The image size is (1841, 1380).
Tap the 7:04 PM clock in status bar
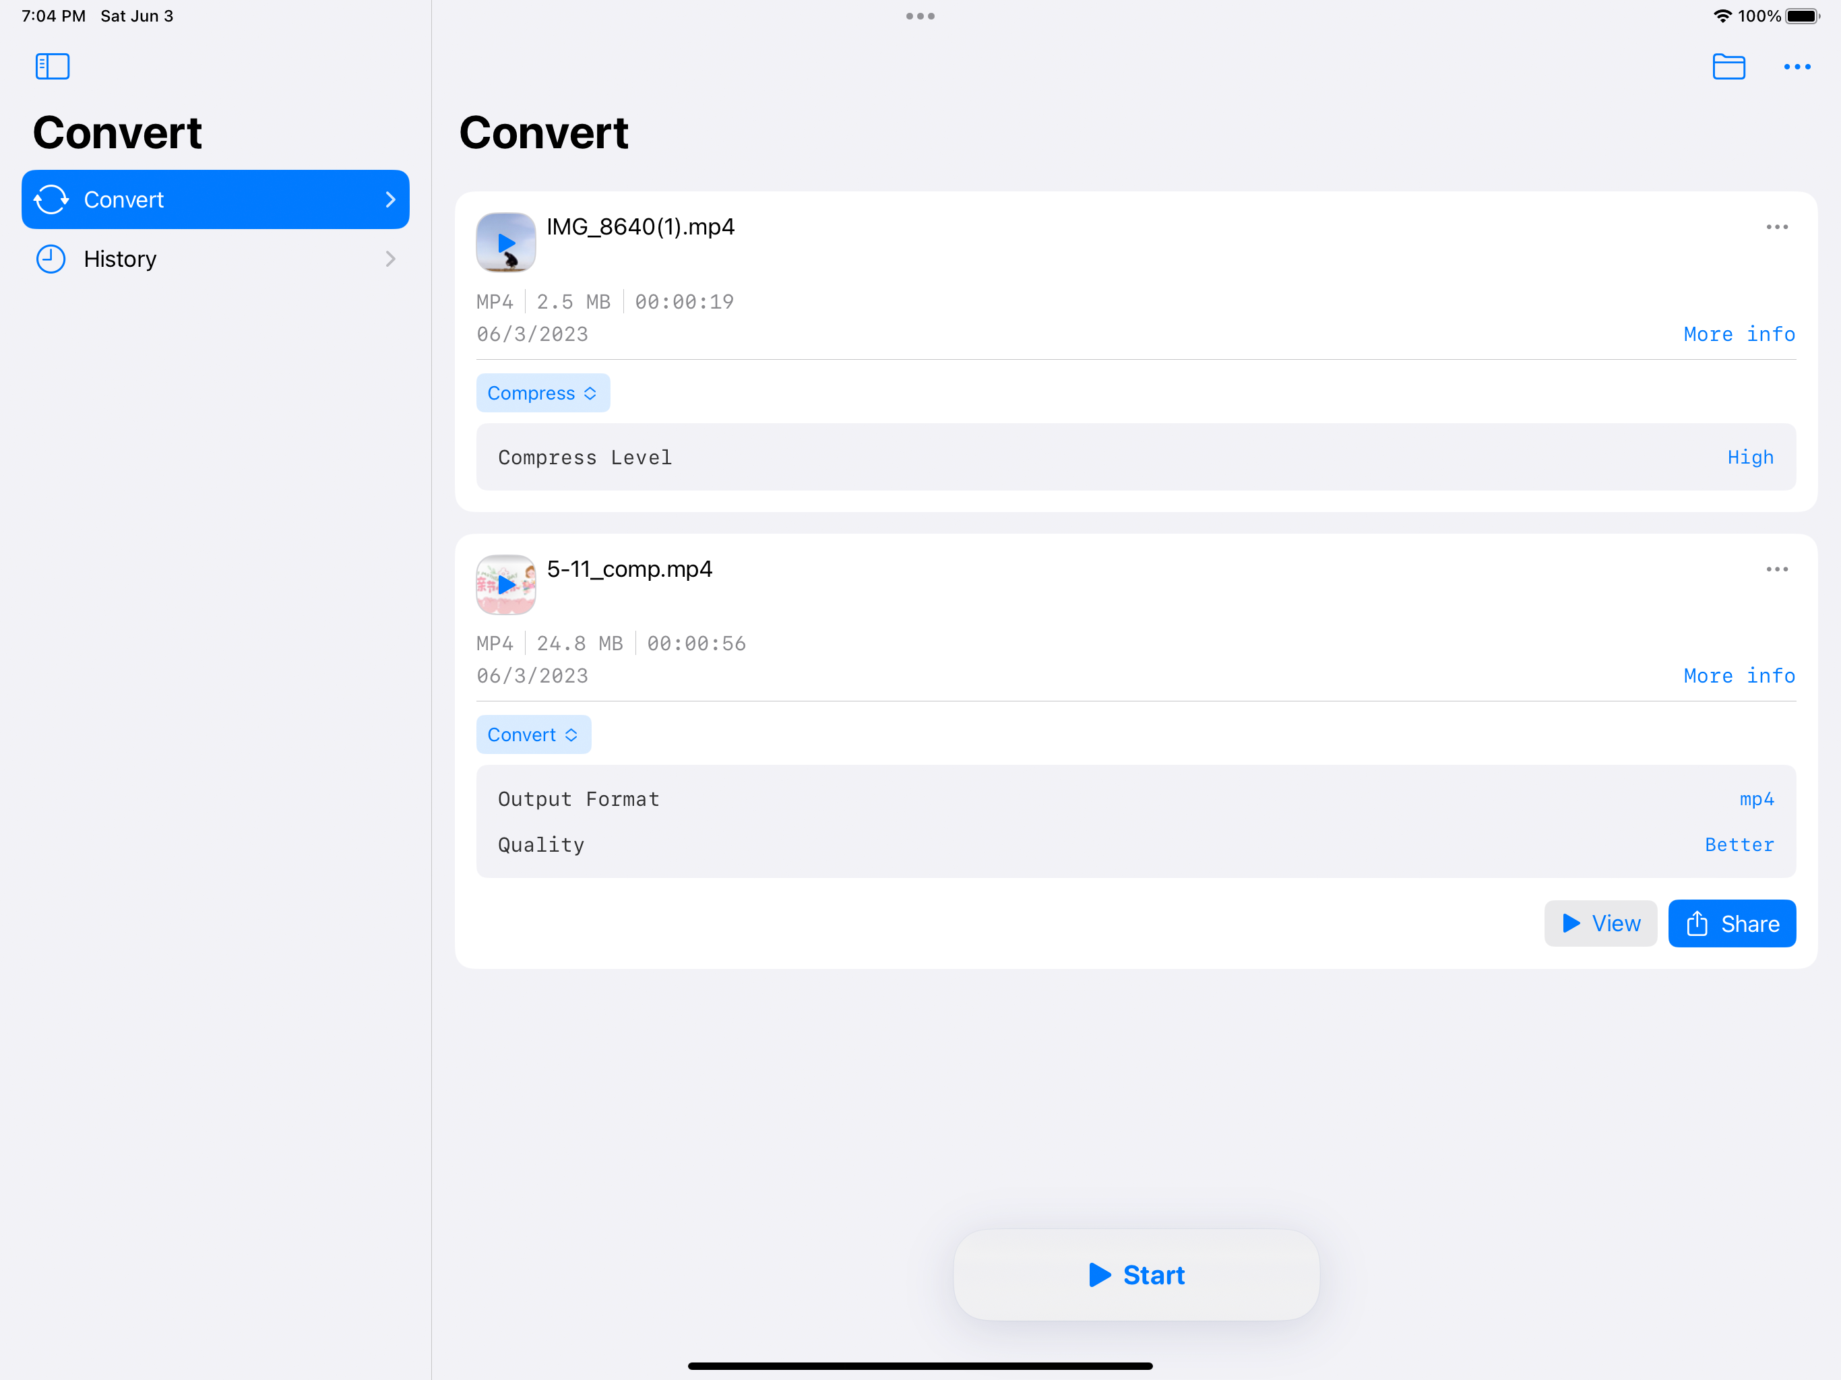click(x=53, y=15)
